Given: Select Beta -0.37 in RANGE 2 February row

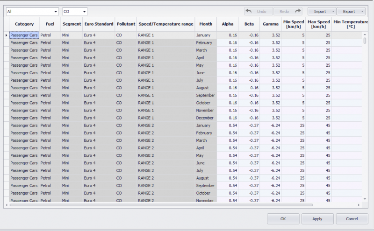Looking at the screenshot, I should pyautogui.click(x=249, y=133).
